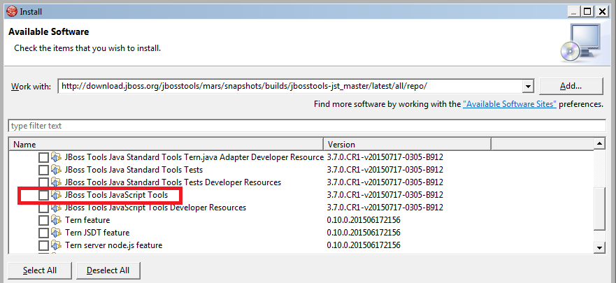The image size is (616, 283).
Task: Click the list scrollbar down arrow
Action: (x=599, y=247)
